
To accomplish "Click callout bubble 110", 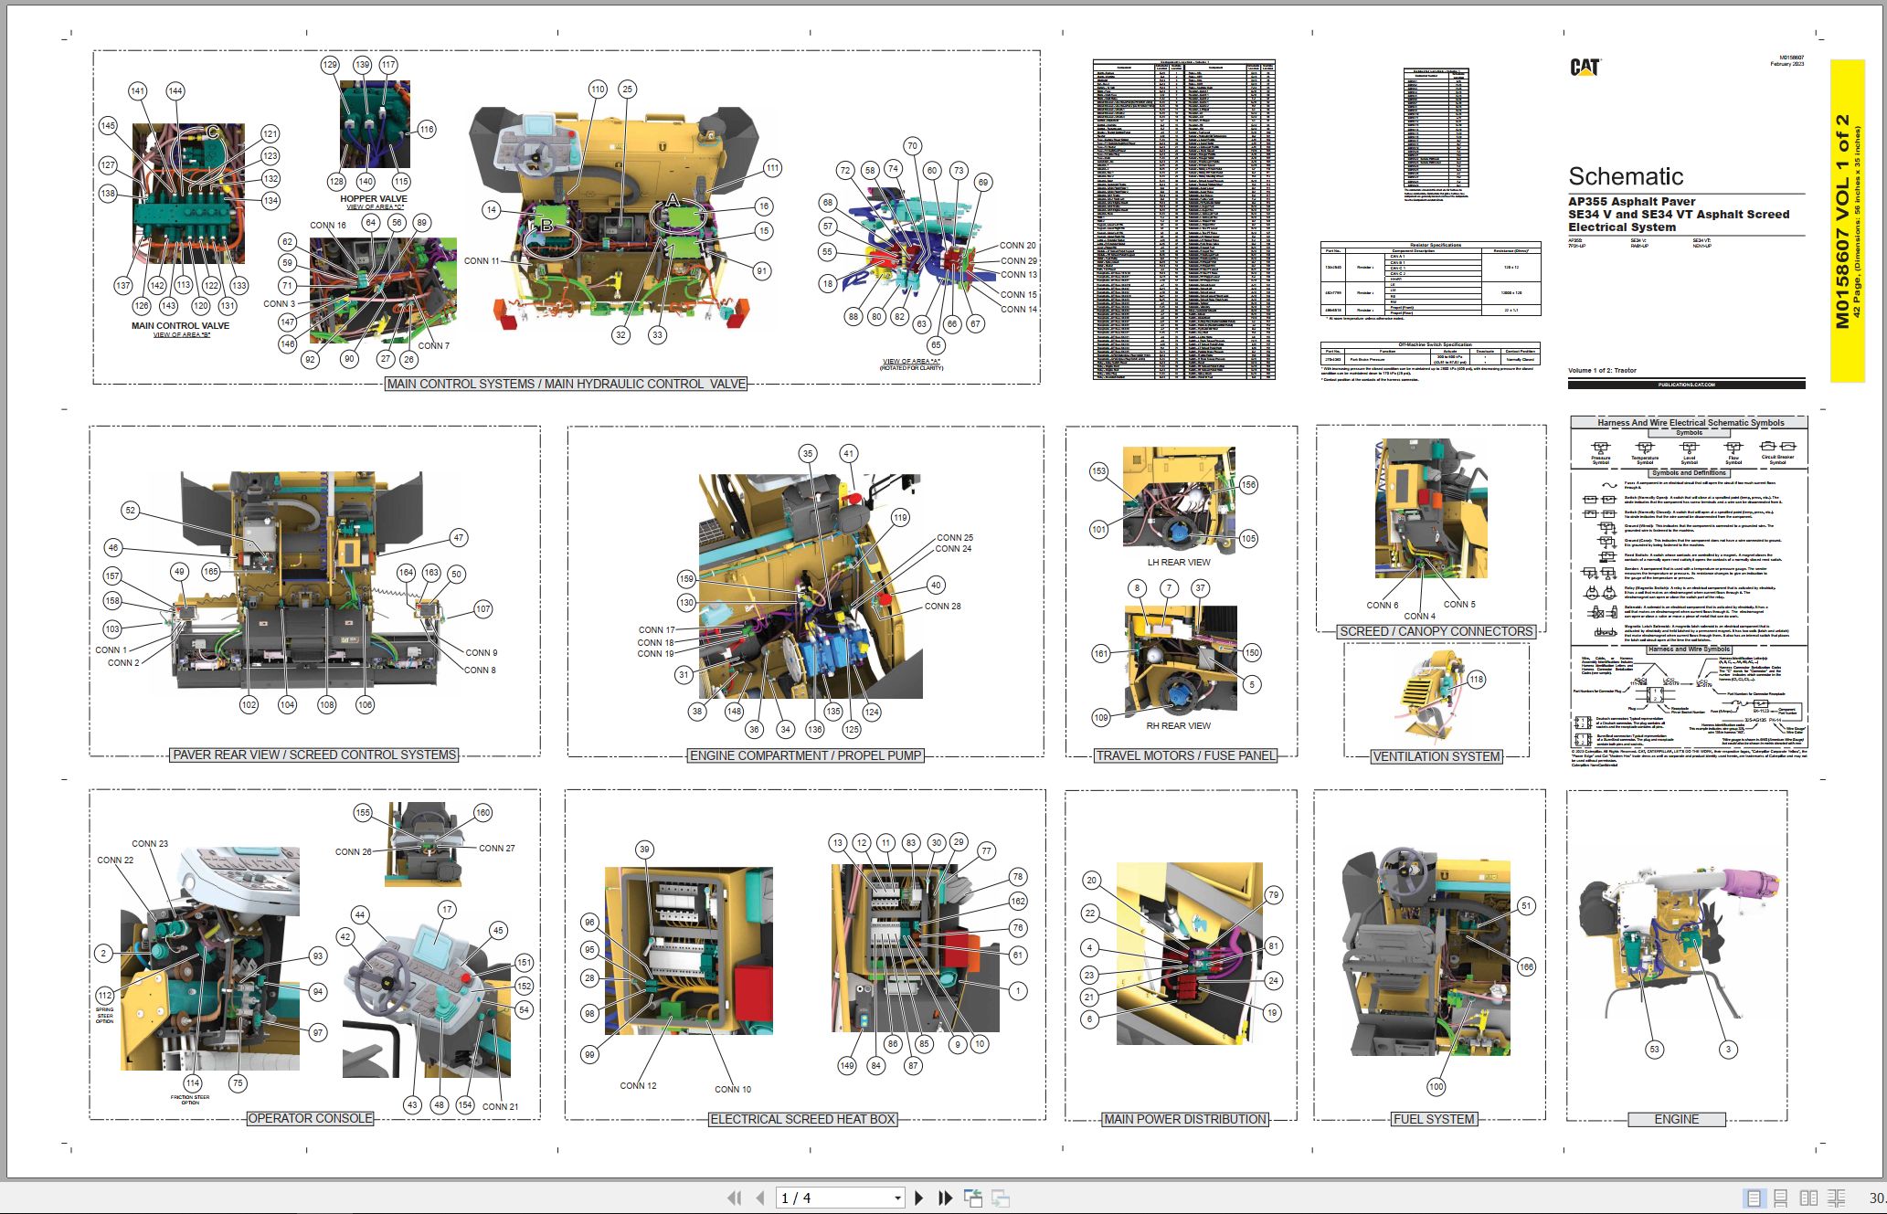I will (598, 89).
